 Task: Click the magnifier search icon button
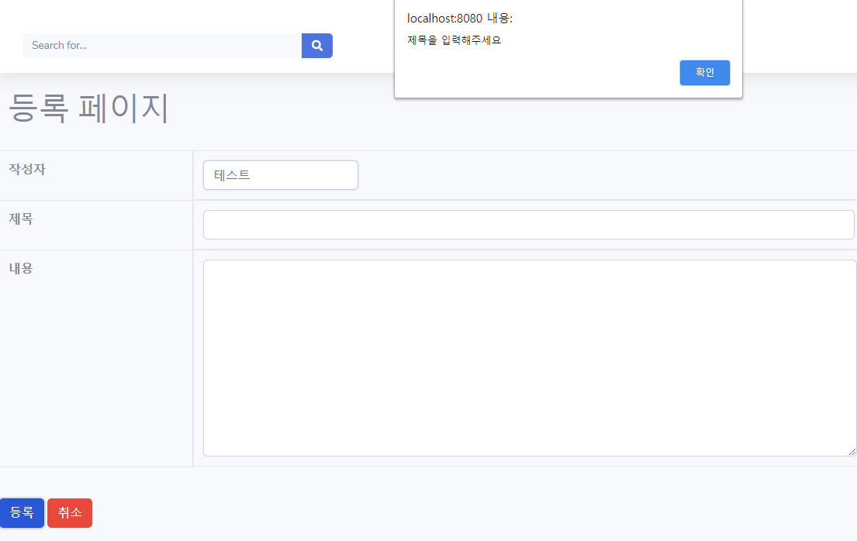tap(317, 46)
